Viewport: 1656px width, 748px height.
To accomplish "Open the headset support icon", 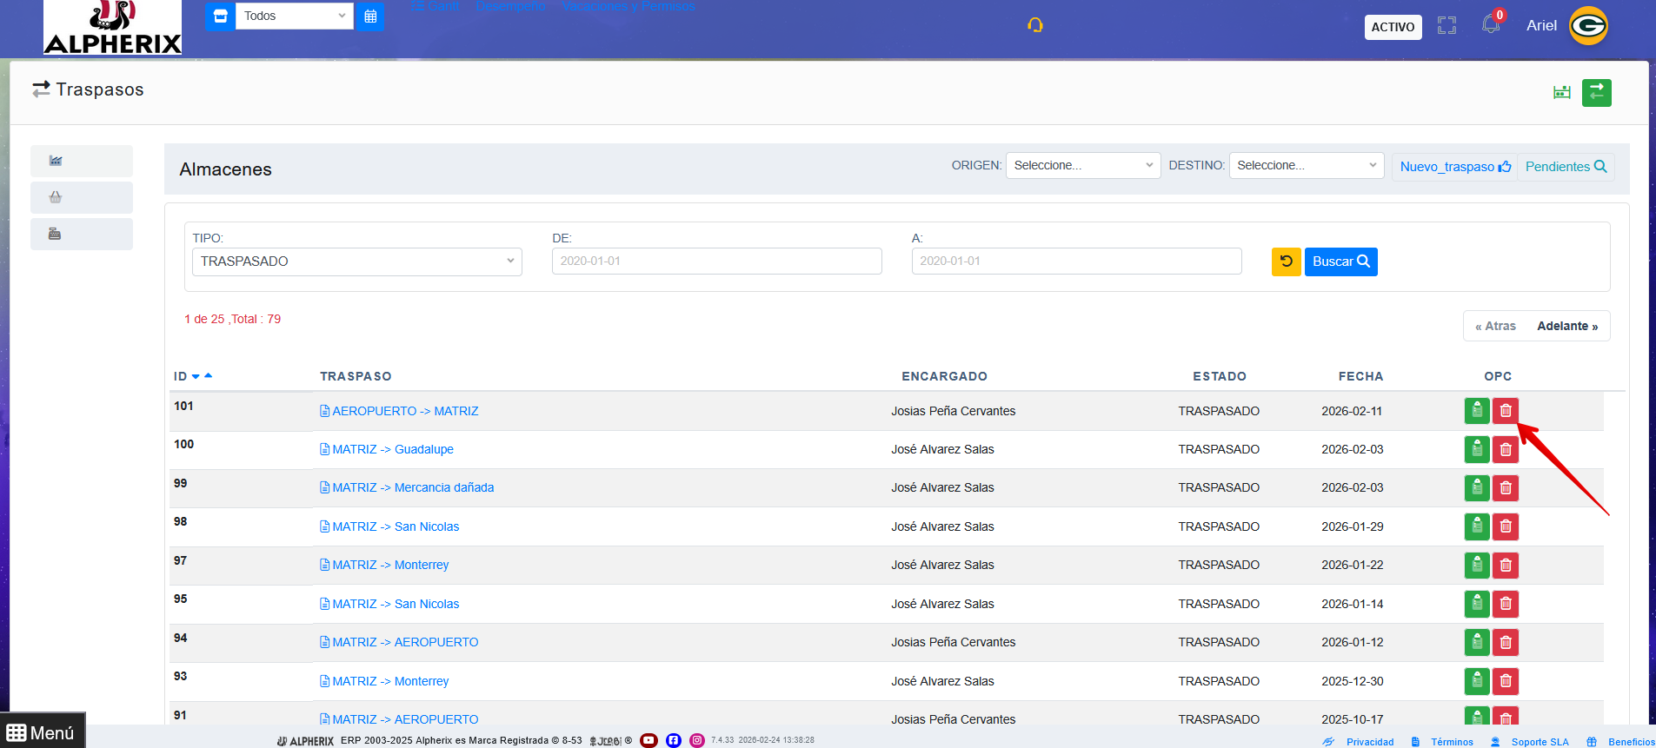I will tap(1034, 25).
